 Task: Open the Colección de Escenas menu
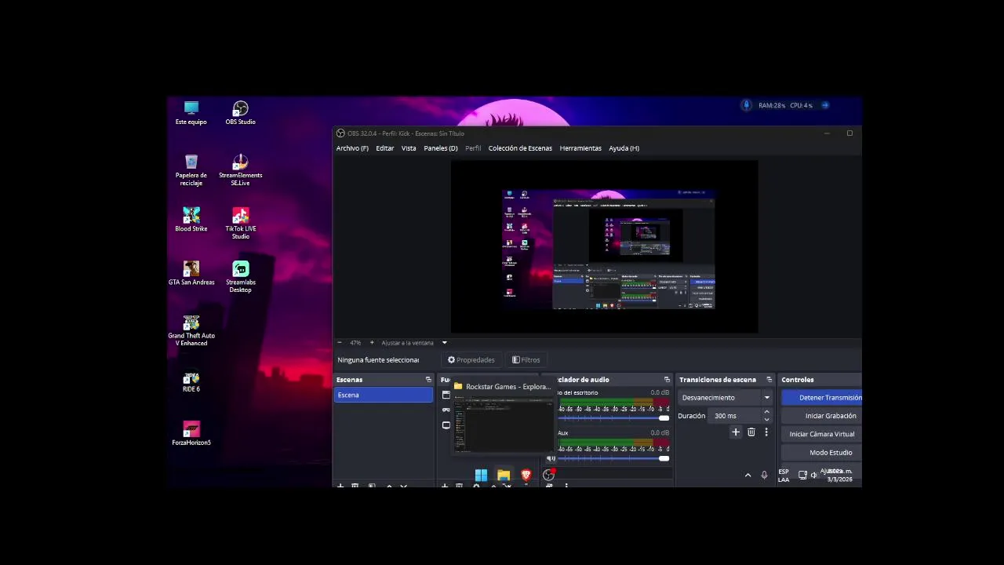[x=520, y=148]
